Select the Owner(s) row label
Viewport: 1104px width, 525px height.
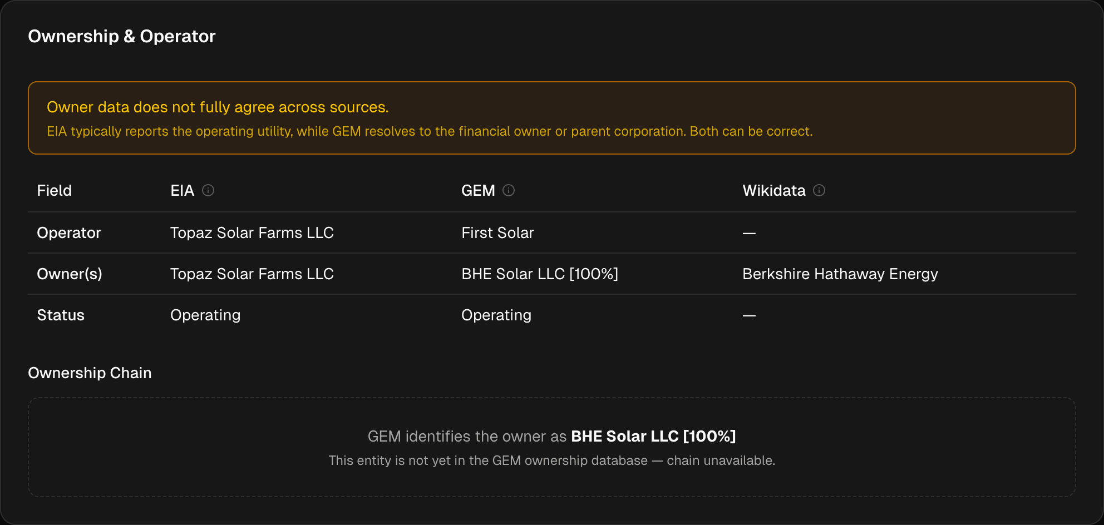point(70,274)
